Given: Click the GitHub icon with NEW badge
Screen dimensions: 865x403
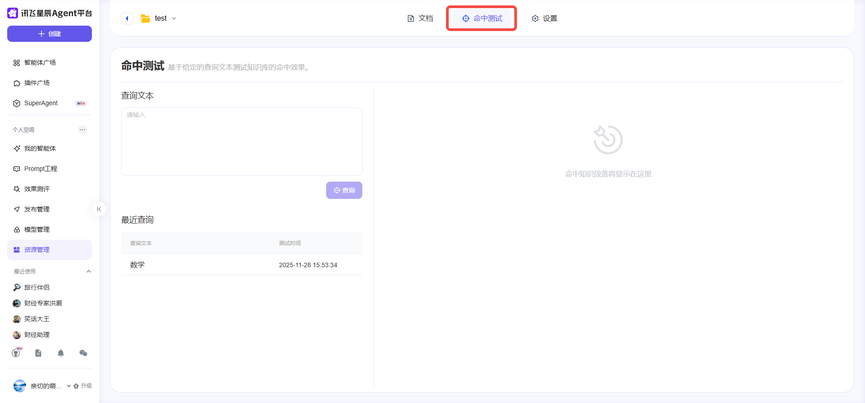Looking at the screenshot, I should [x=16, y=353].
